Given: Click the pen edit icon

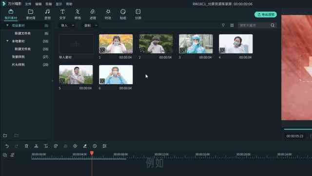Looking at the screenshot, I should point(85,146).
